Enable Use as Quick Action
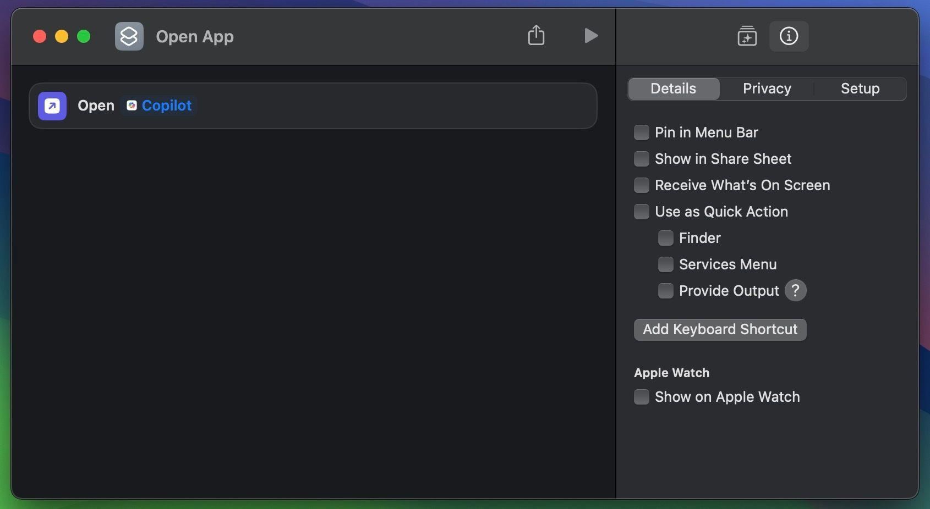930x509 pixels. click(642, 212)
